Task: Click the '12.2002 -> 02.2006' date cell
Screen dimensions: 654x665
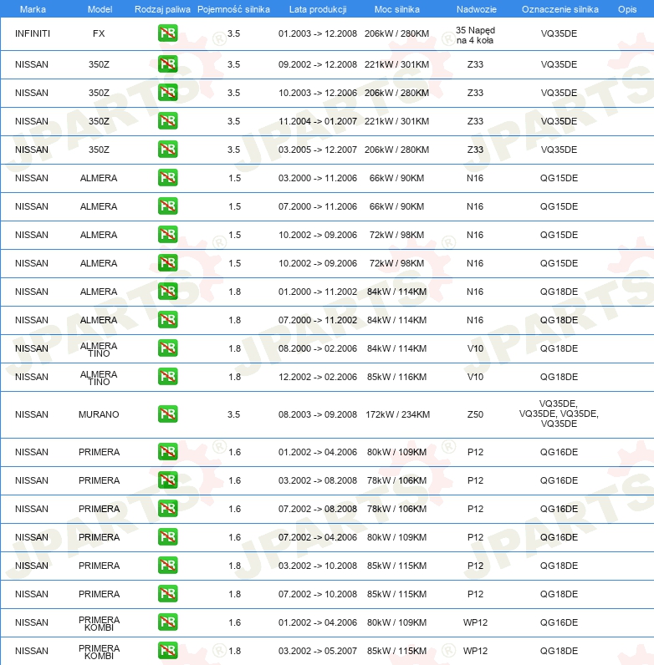Action: click(x=318, y=377)
